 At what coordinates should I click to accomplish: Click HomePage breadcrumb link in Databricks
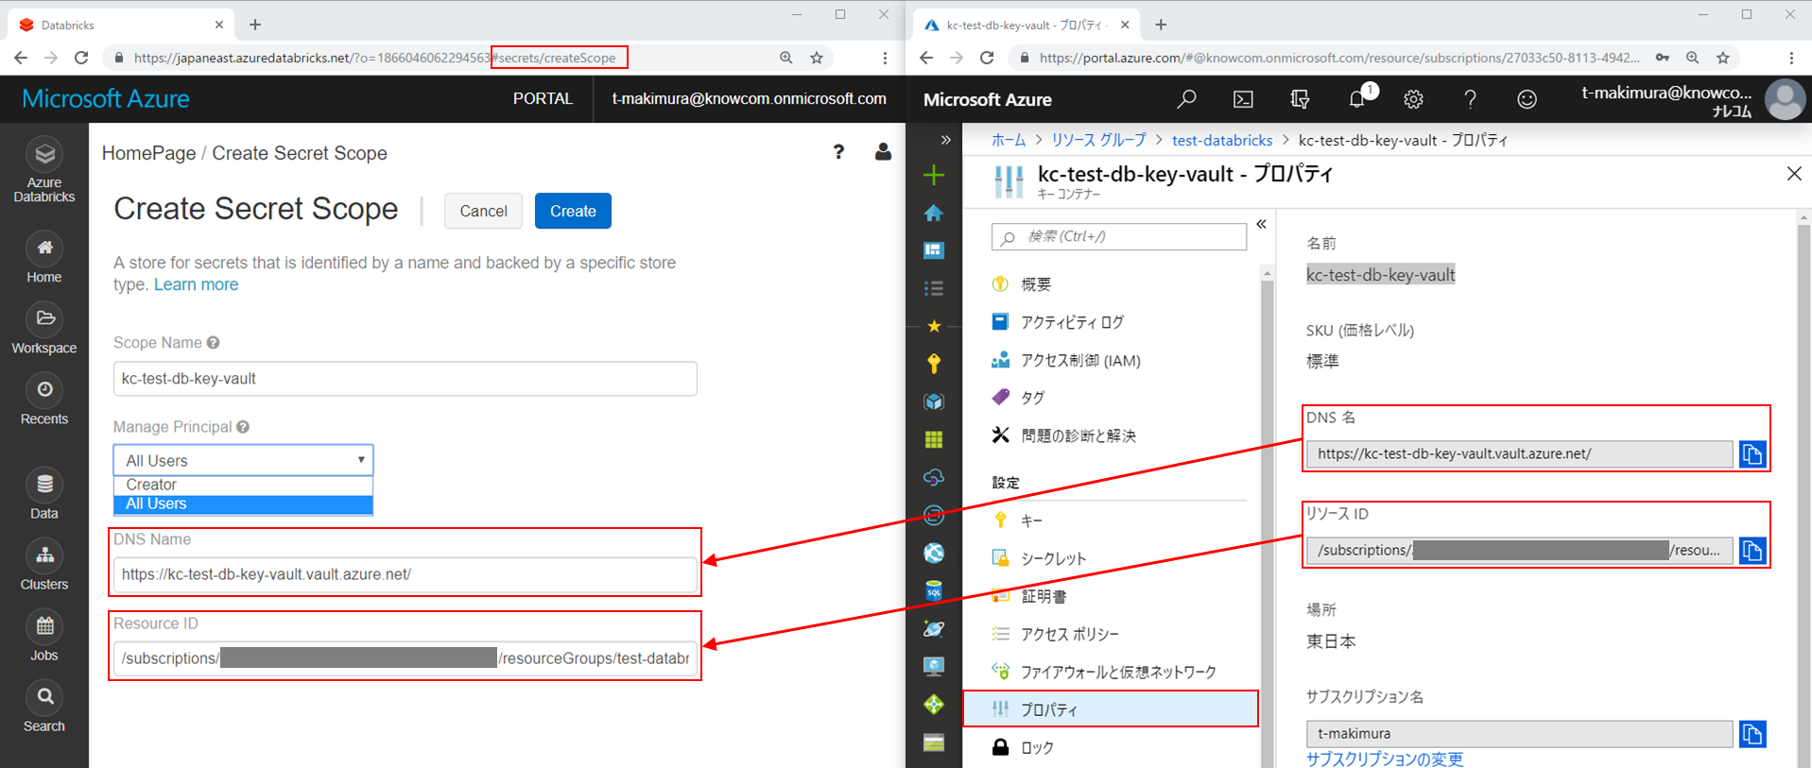148,153
